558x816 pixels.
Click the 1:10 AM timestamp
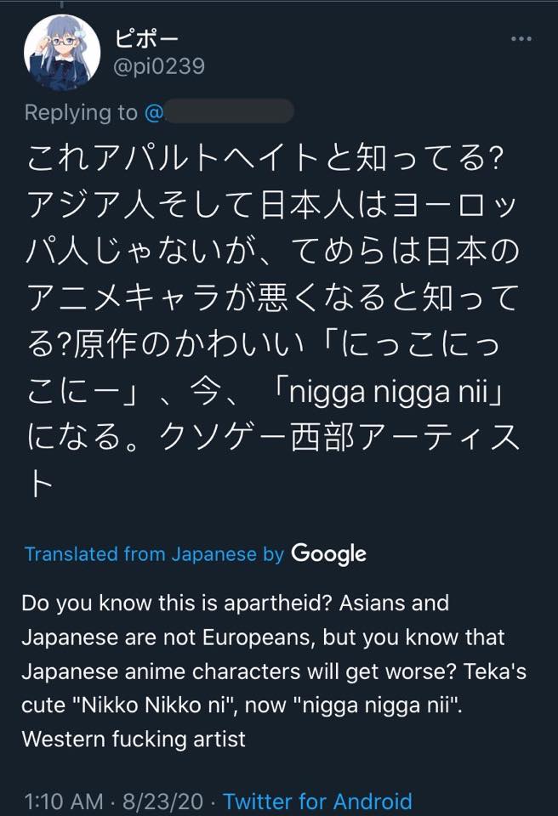63,801
